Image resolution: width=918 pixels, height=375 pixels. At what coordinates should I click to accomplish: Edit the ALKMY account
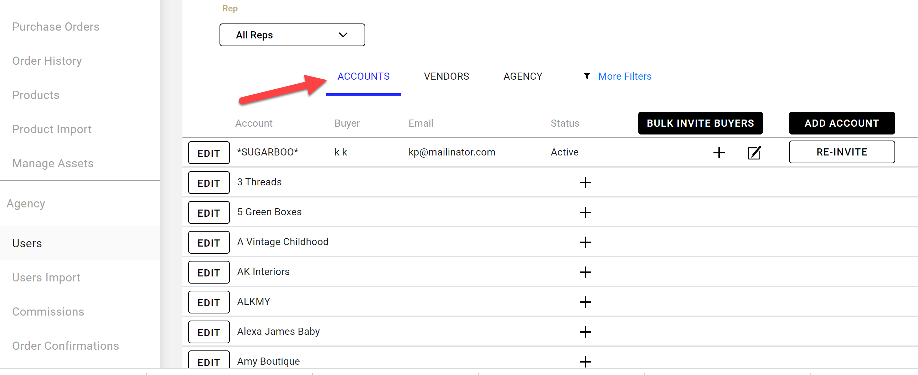coord(208,302)
